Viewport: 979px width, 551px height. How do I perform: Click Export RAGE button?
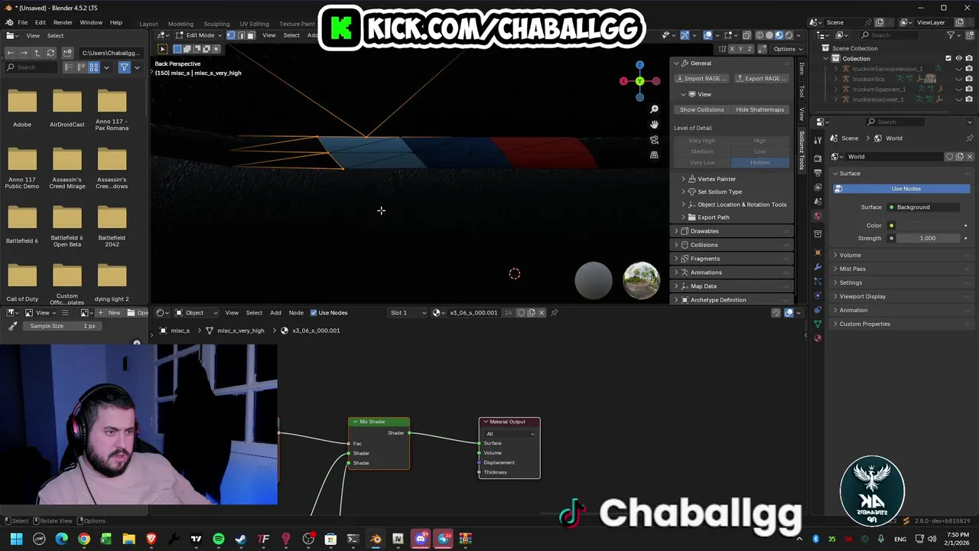coord(762,78)
